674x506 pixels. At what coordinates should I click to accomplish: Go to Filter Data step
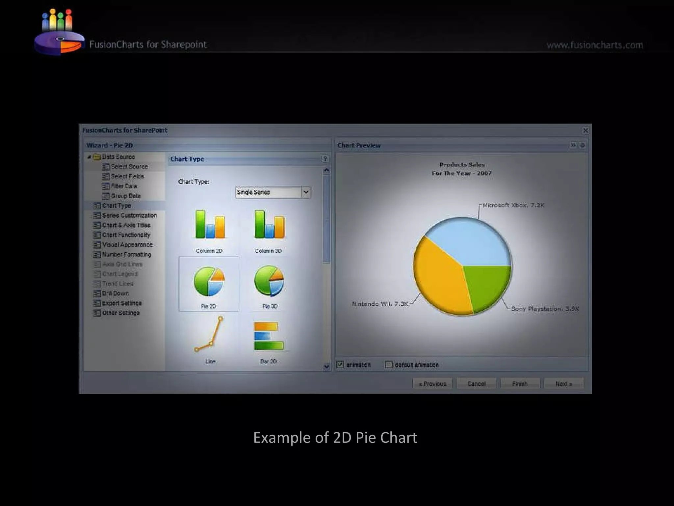[x=119, y=186]
